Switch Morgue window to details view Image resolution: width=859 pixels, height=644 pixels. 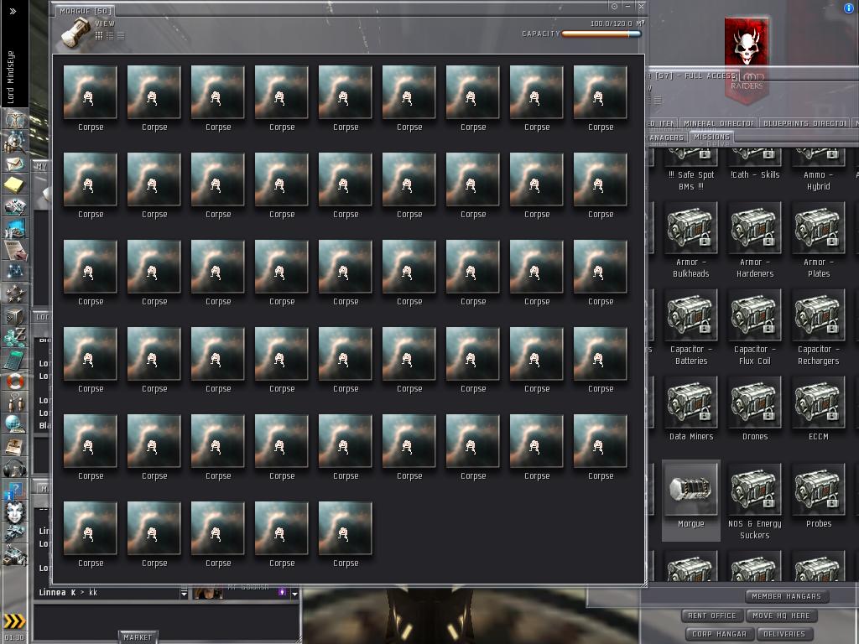(x=110, y=35)
